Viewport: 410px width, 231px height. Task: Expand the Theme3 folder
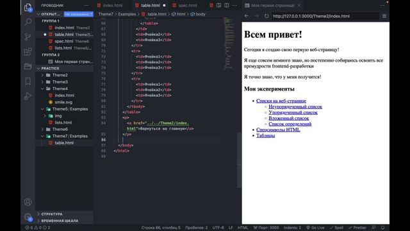[x=43, y=82]
